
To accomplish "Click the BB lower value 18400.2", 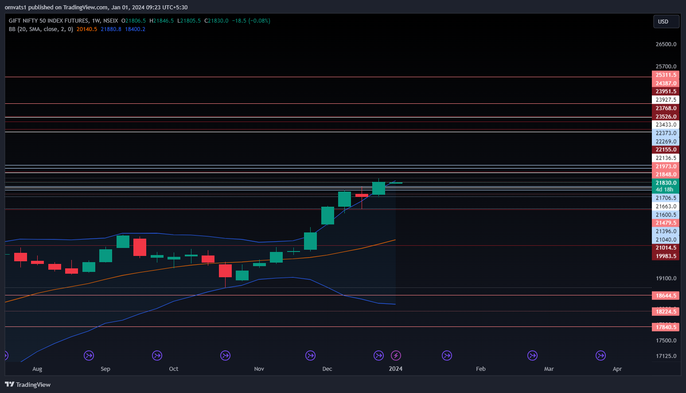I will coord(135,29).
